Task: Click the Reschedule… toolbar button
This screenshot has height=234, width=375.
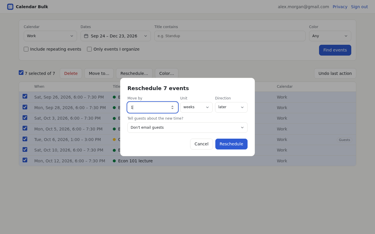Action: tap(134, 73)
